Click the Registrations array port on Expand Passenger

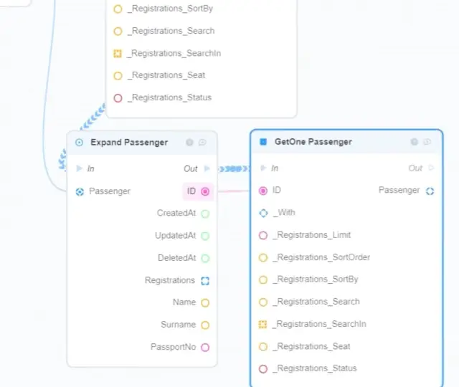pos(205,281)
